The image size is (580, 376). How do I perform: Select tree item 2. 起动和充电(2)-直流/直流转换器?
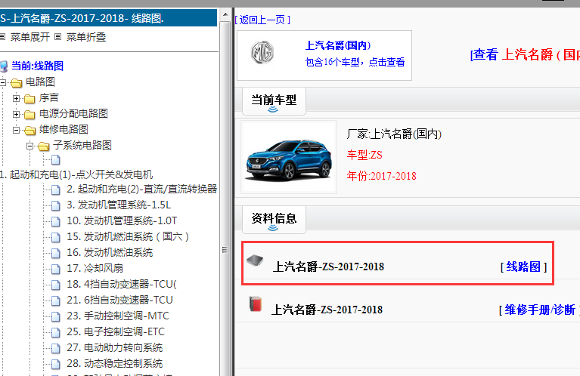142,189
